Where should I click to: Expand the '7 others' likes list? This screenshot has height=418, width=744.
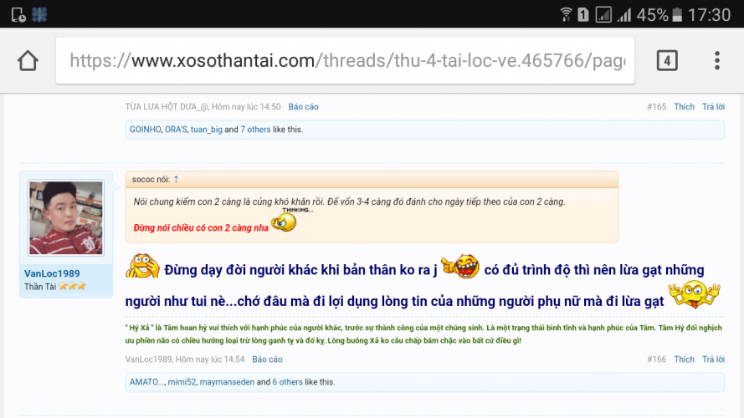(x=255, y=130)
